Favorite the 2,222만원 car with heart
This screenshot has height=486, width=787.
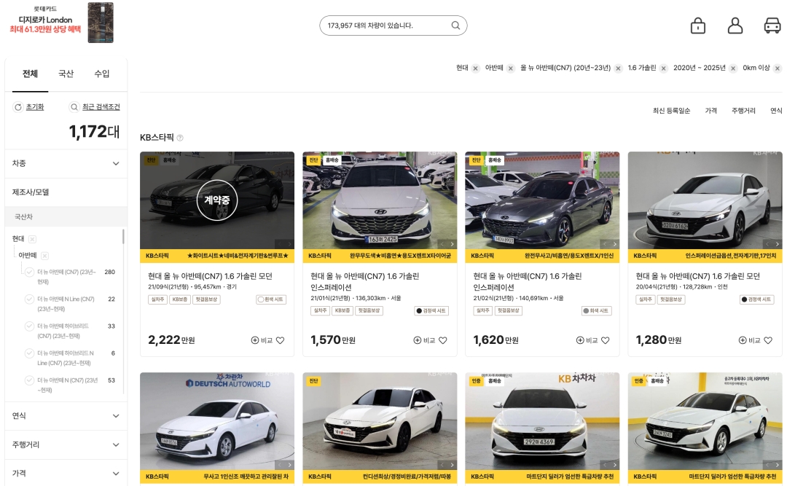tap(280, 340)
